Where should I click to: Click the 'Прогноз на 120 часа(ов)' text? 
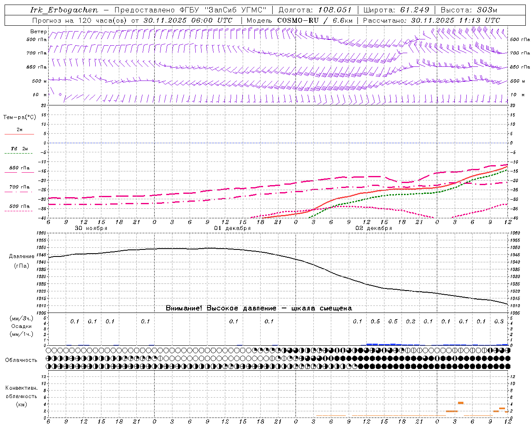pyautogui.click(x=80, y=20)
